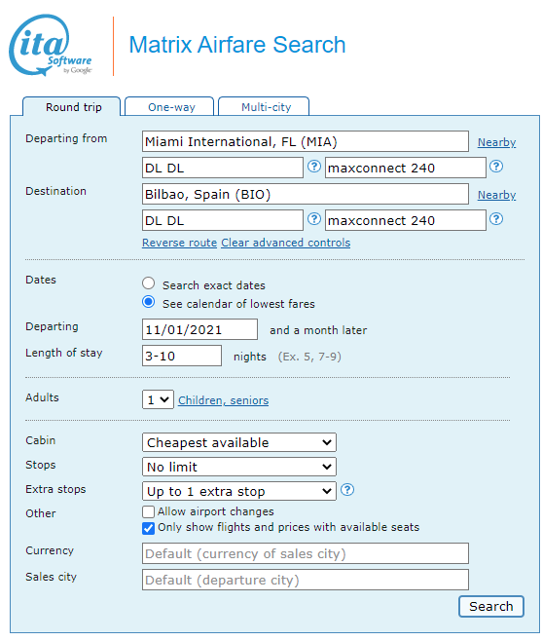Click the ITA Software logo

[x=51, y=45]
